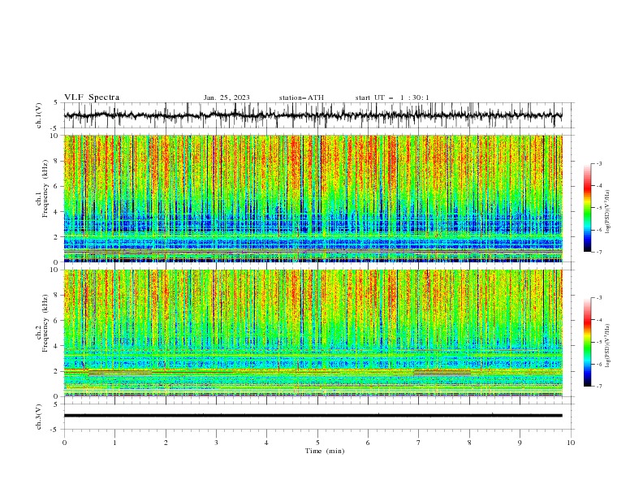This screenshot has height=497, width=643.
Task: Click the "-7" tick on the ch.2 color bar
Action: 598,386
